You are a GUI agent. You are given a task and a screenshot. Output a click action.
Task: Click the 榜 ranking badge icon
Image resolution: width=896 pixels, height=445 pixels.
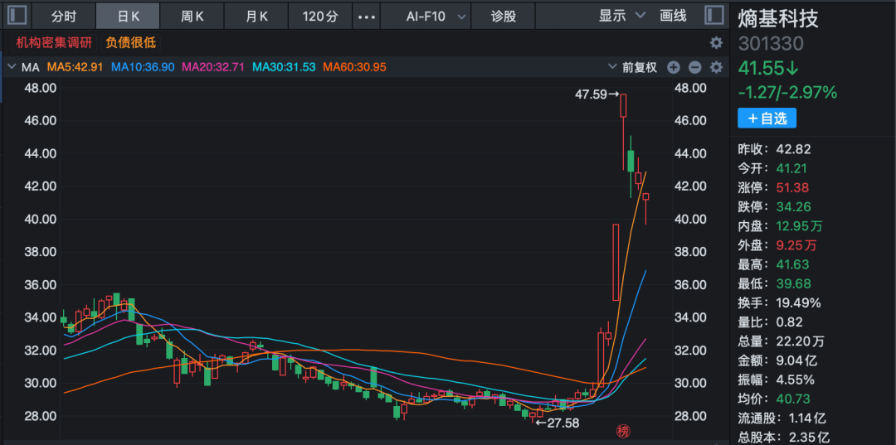(x=622, y=430)
